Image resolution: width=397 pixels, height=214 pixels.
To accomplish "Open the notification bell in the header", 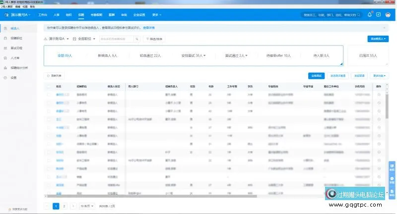I will click(370, 15).
